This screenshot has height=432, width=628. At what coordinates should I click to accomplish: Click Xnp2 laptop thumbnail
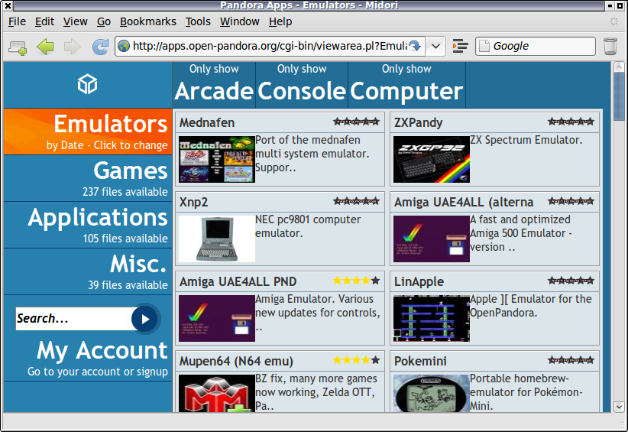(x=217, y=239)
